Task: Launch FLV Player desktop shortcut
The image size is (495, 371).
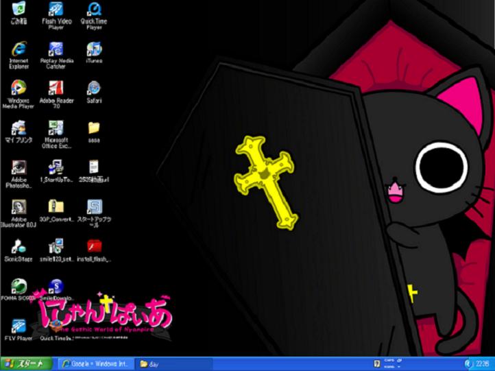Action: coord(19,330)
